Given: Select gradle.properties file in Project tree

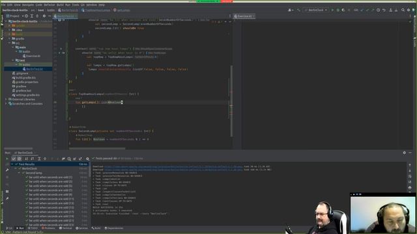Looking at the screenshot, I should click(25, 82).
